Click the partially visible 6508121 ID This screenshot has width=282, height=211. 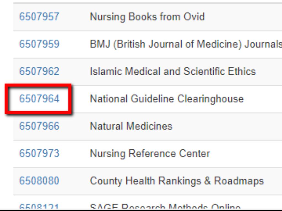[39, 207]
